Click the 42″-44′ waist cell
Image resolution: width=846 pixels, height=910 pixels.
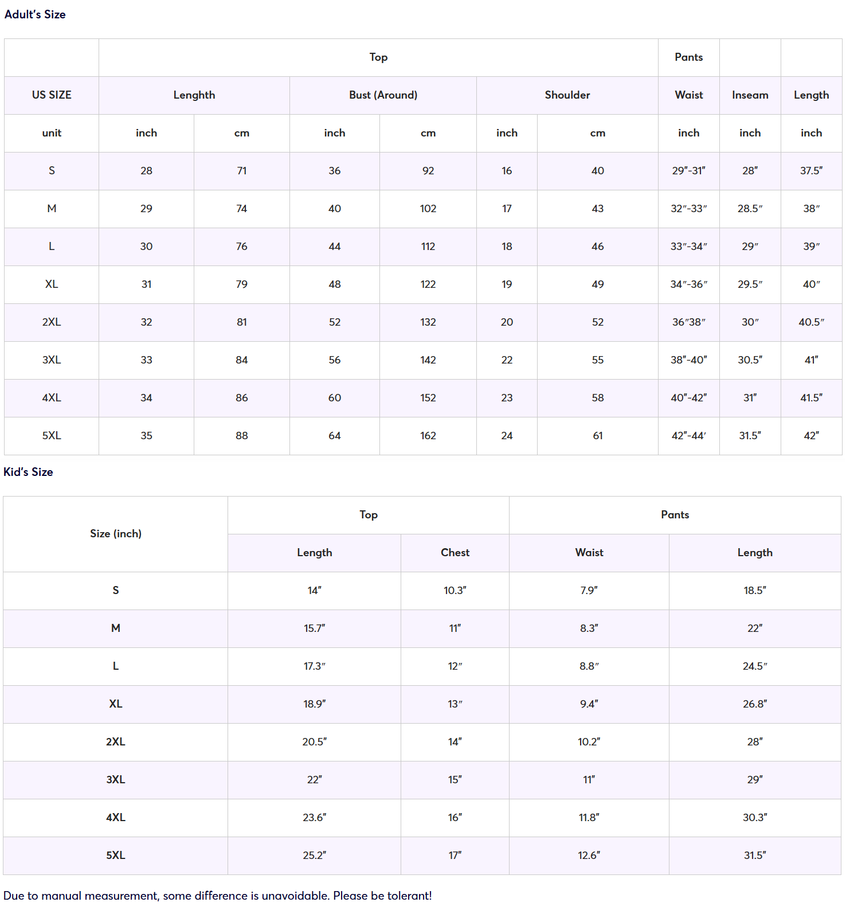[x=688, y=436]
